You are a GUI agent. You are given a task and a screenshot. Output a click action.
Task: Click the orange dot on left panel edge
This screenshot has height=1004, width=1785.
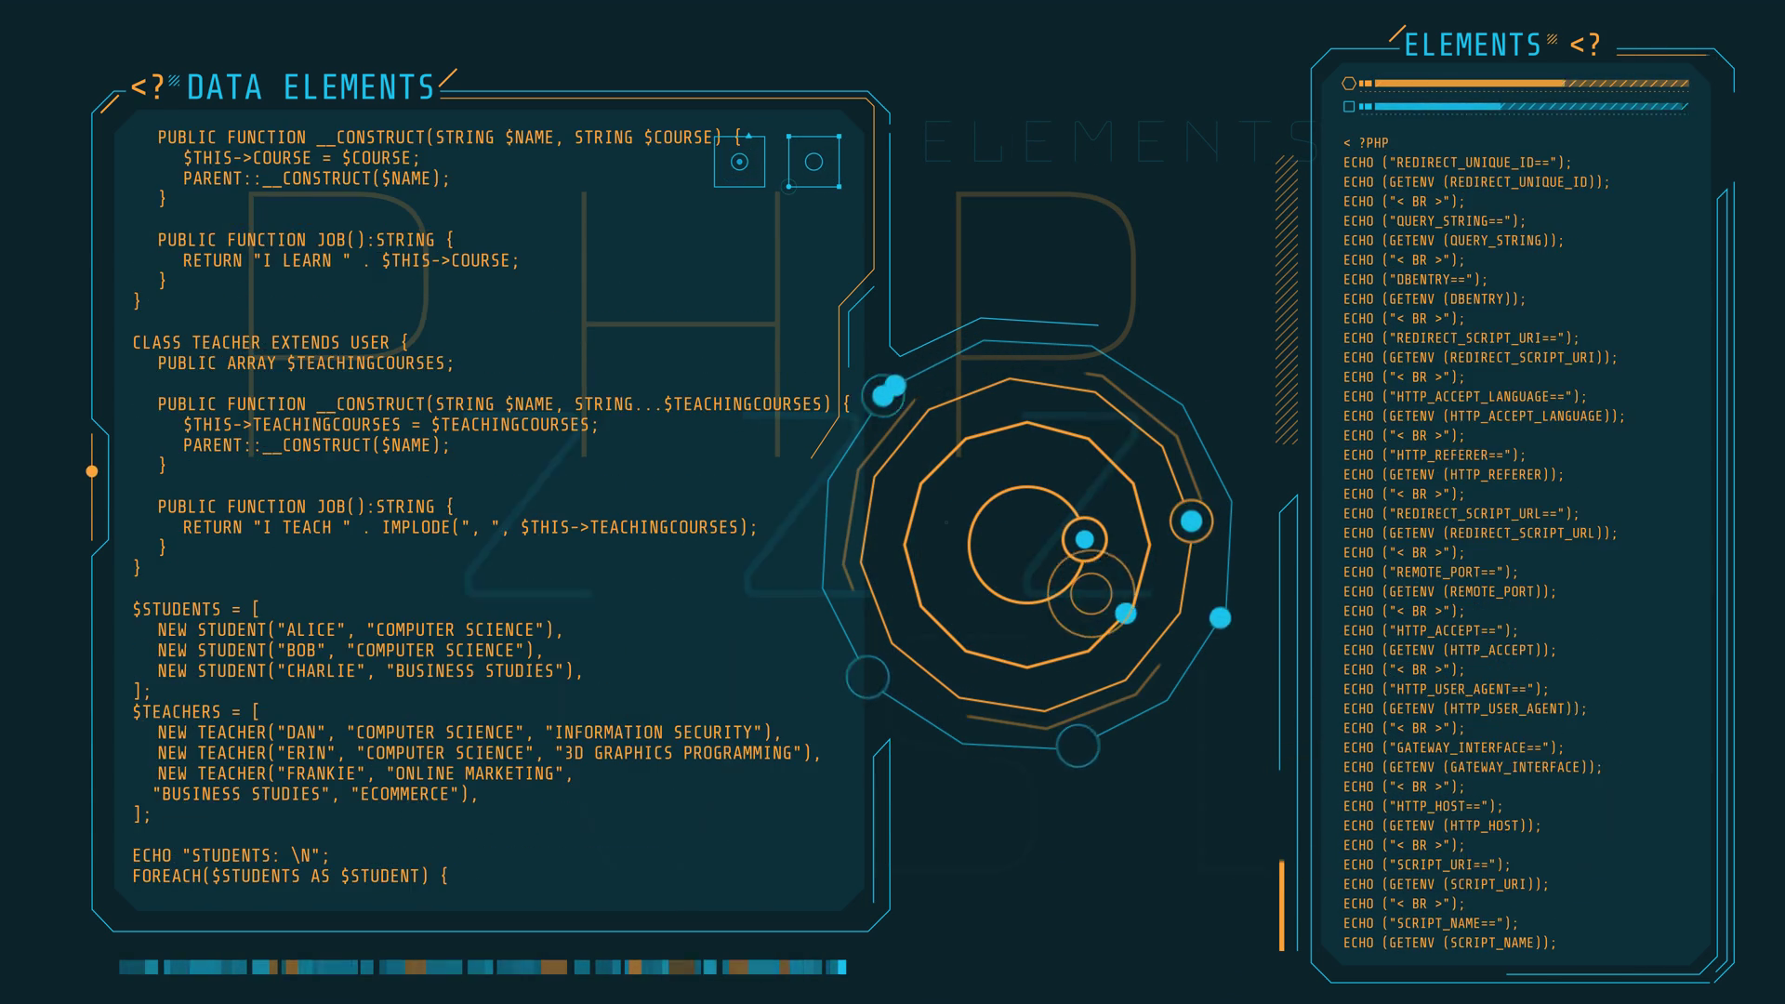[x=92, y=471]
